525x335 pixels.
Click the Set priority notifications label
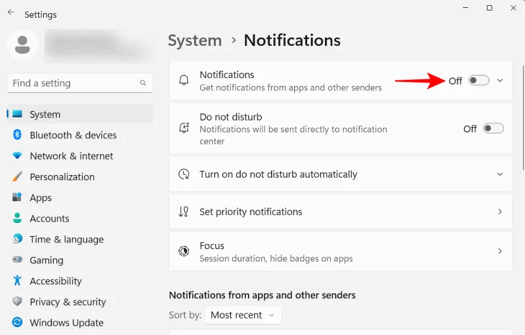pos(251,212)
